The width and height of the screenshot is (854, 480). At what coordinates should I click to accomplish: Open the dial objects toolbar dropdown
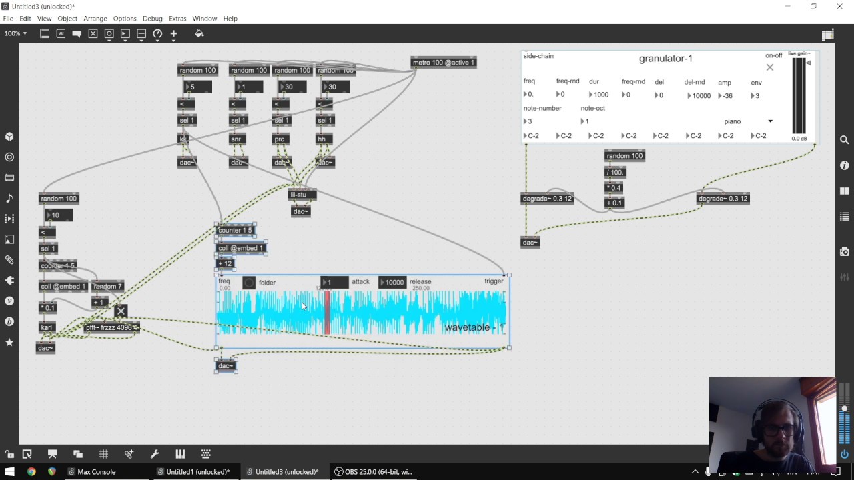(x=157, y=34)
